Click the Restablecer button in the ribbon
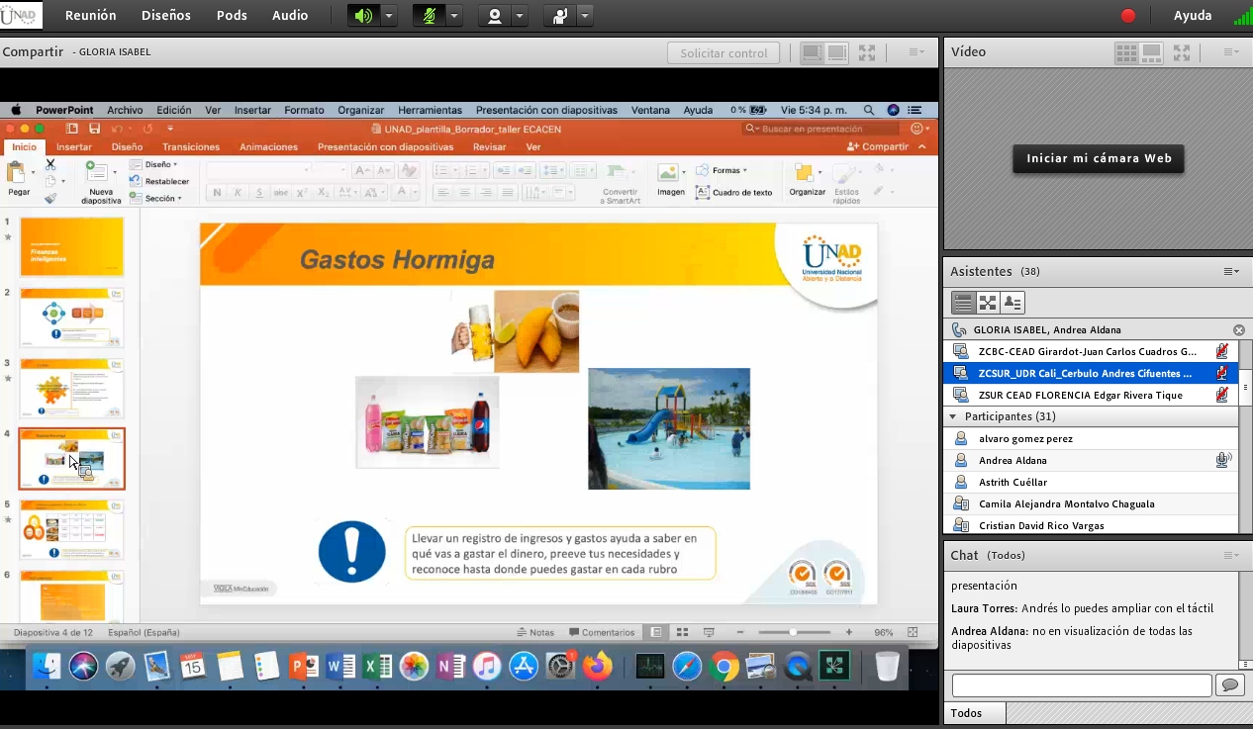 [161, 182]
